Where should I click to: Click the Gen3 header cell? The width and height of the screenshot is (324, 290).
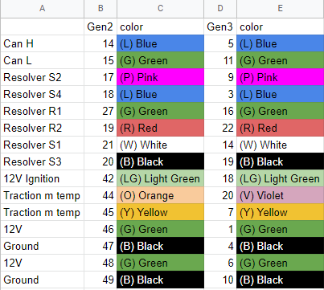tap(220, 27)
